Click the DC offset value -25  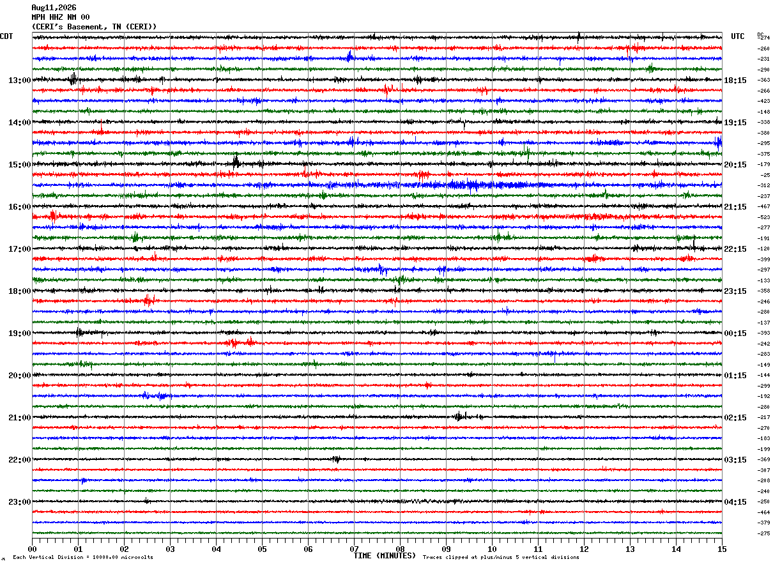(x=765, y=176)
